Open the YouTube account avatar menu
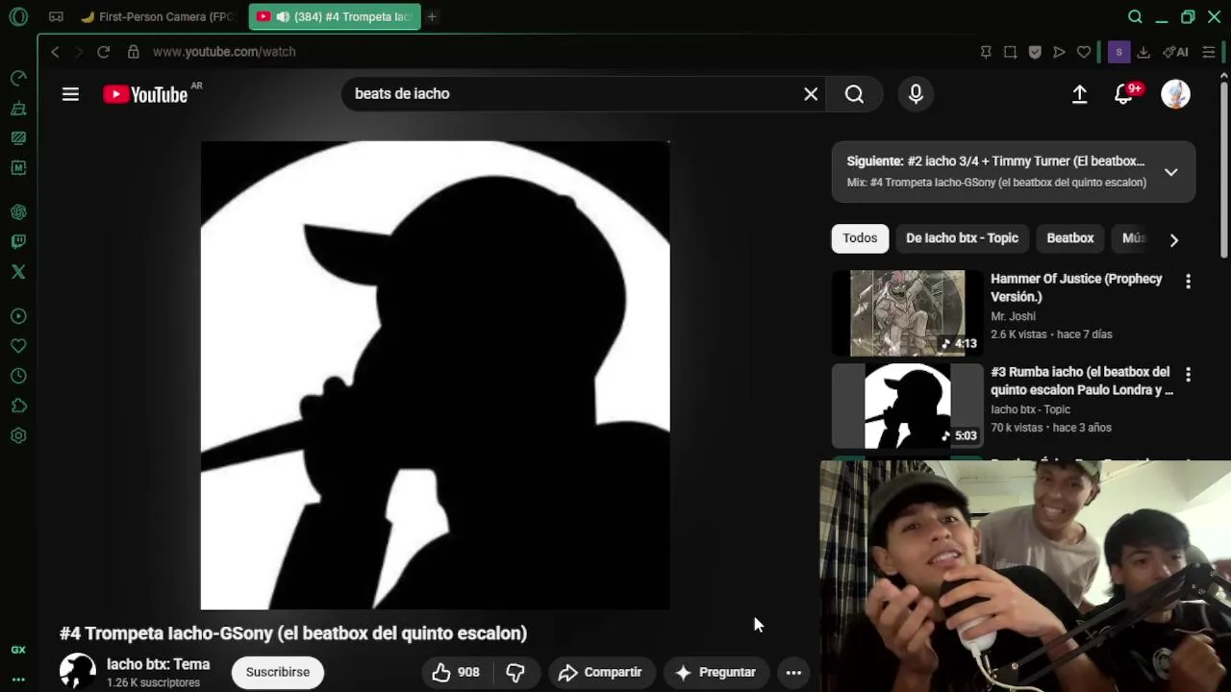1231x692 pixels. coord(1175,94)
